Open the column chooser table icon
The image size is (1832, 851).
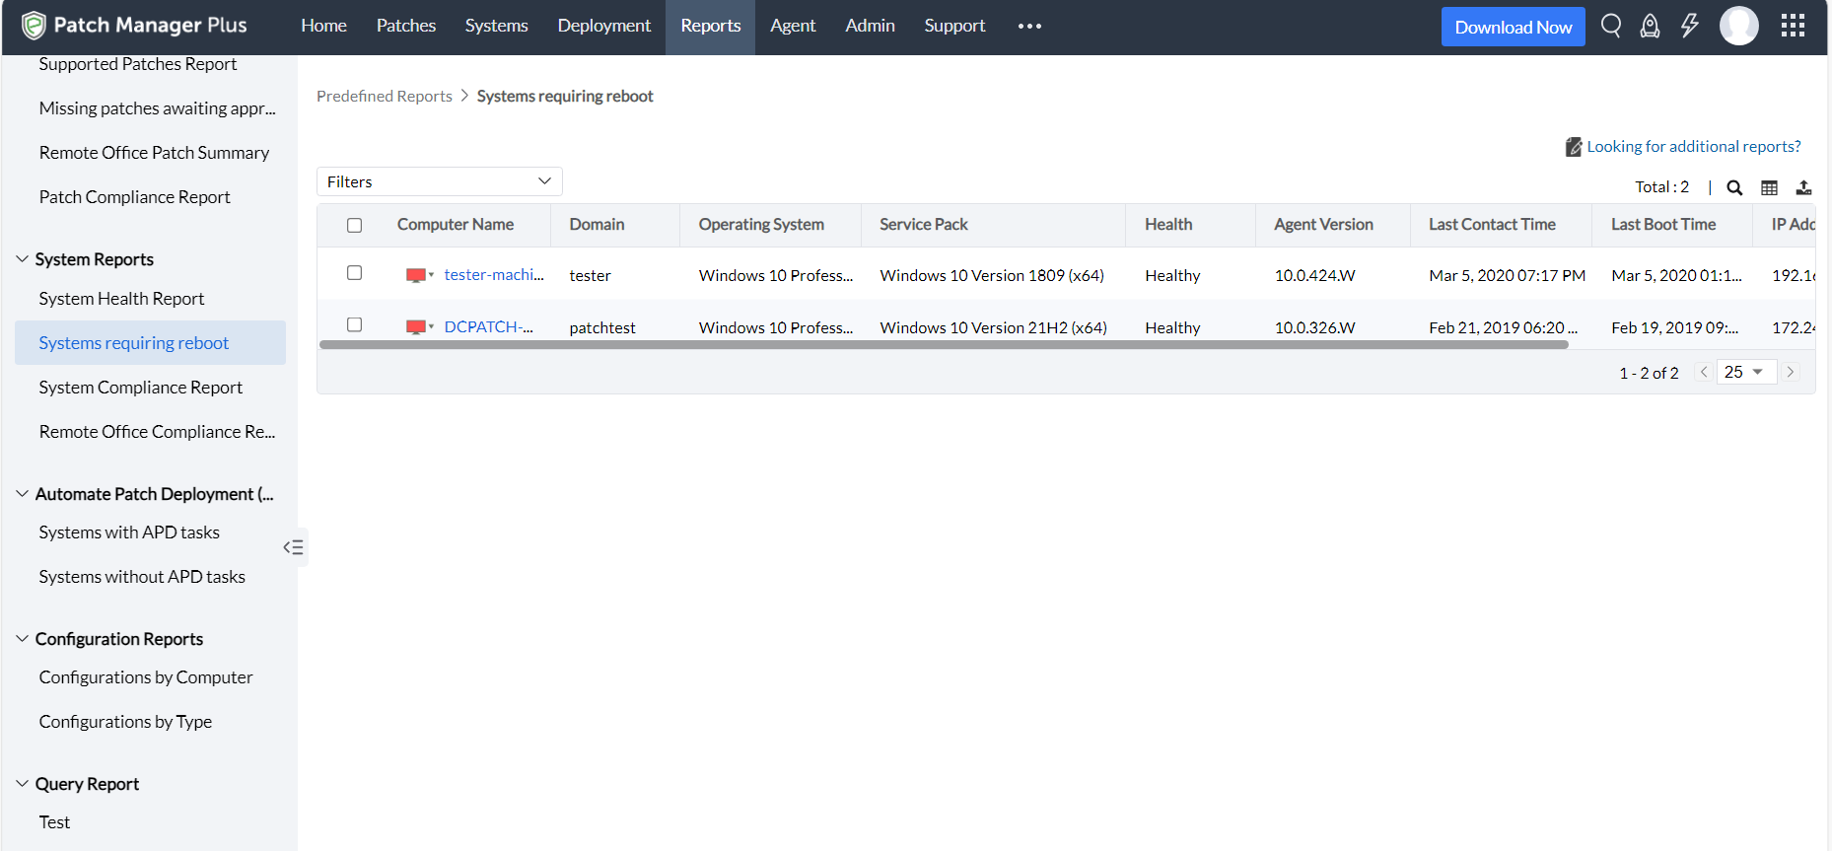1769,187
